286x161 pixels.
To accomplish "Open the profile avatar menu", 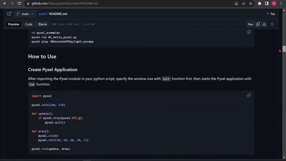I will pyautogui.click(x=274, y=4).
